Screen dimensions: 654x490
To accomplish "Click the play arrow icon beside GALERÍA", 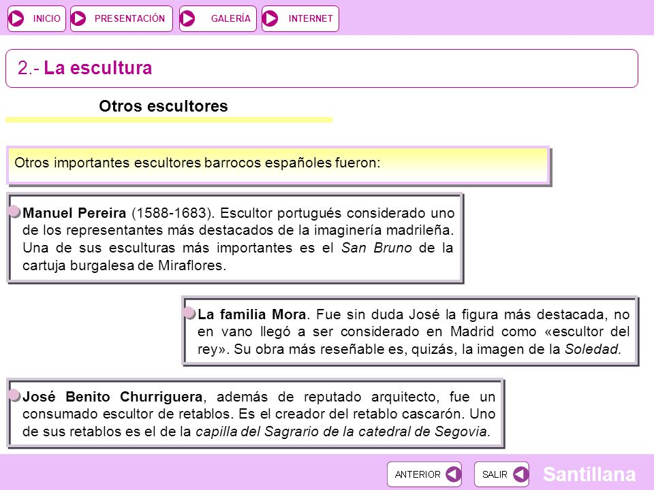I will coord(187,19).
